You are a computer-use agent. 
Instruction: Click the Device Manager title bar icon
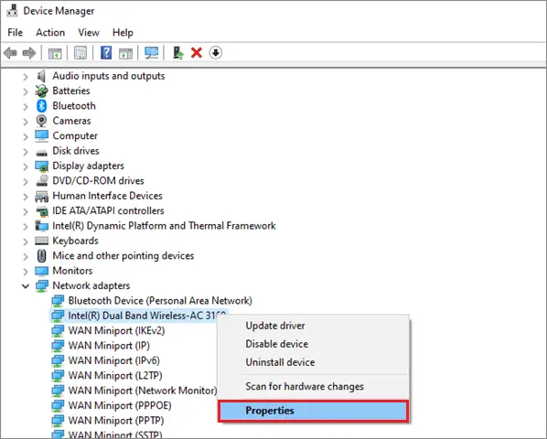[x=12, y=10]
